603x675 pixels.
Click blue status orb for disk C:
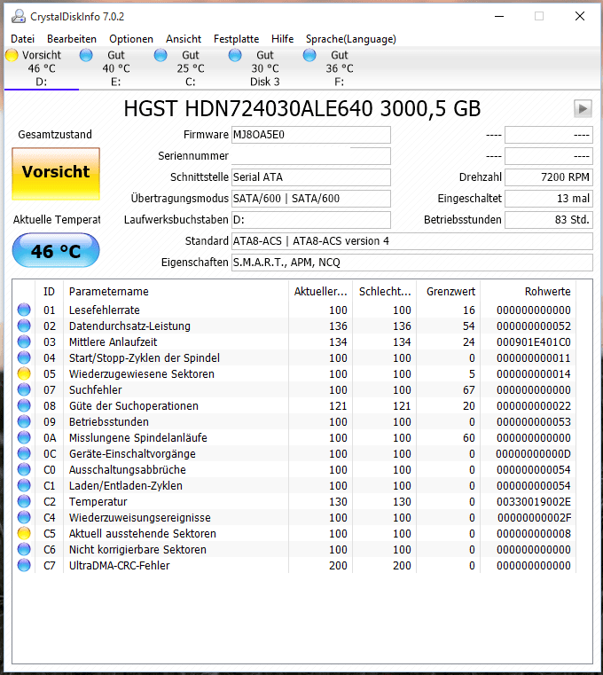(161, 55)
